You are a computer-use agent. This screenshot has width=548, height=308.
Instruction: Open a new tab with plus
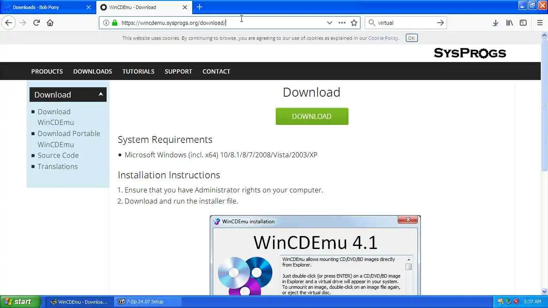[200, 7]
